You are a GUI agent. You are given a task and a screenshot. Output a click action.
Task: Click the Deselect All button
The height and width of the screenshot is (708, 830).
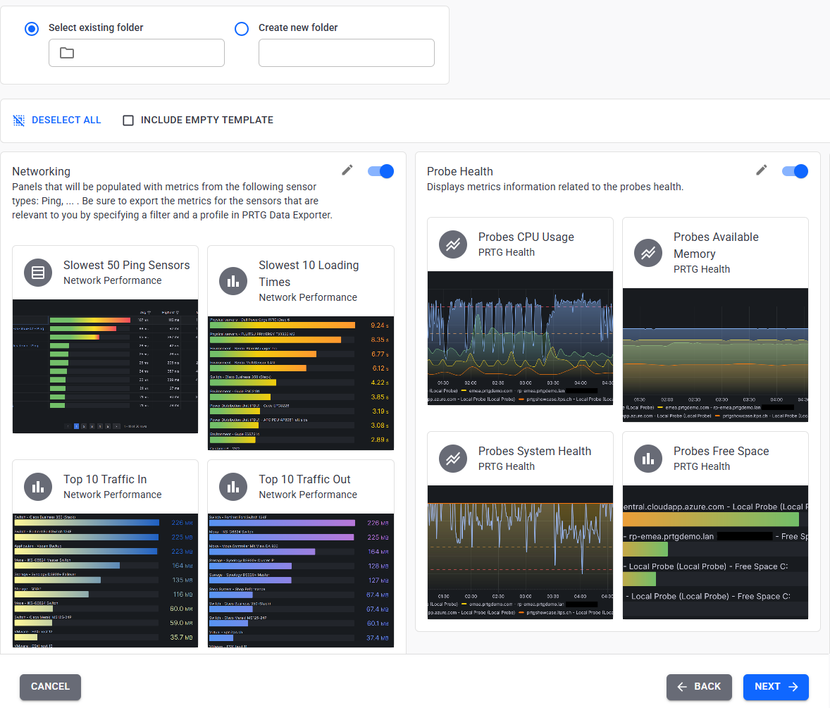point(56,120)
